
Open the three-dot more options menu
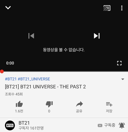tap(122, 8)
